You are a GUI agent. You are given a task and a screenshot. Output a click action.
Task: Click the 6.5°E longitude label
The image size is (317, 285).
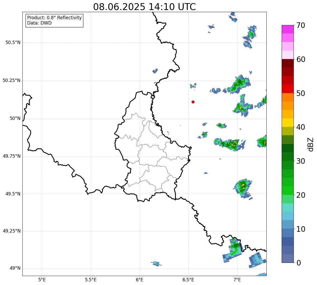click(188, 279)
